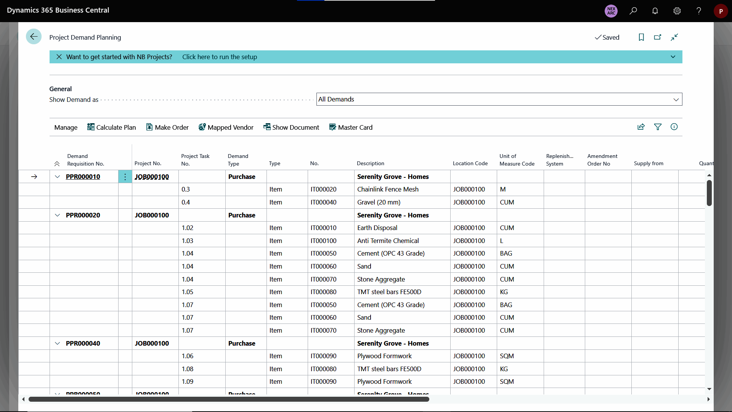Click the bookmark page icon
732x412 pixels.
(641, 37)
